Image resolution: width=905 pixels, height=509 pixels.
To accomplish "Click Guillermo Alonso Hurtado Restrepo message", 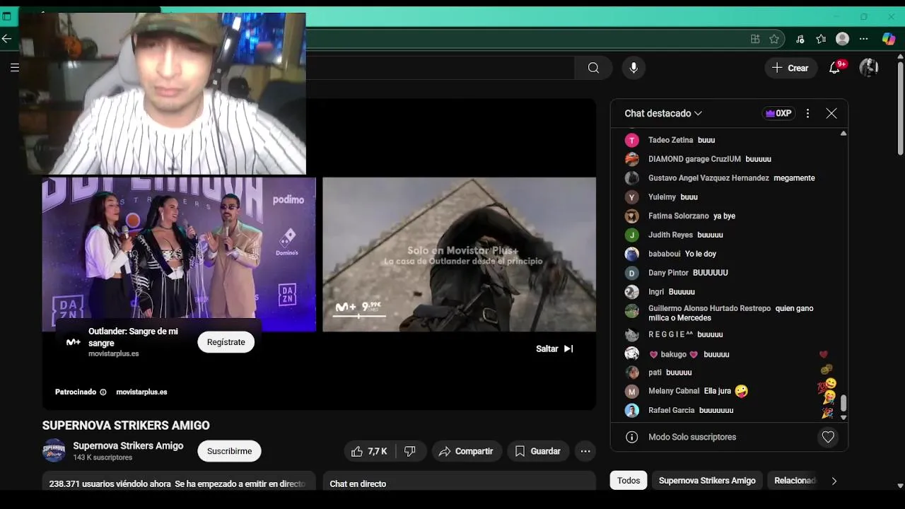I will [x=728, y=313].
